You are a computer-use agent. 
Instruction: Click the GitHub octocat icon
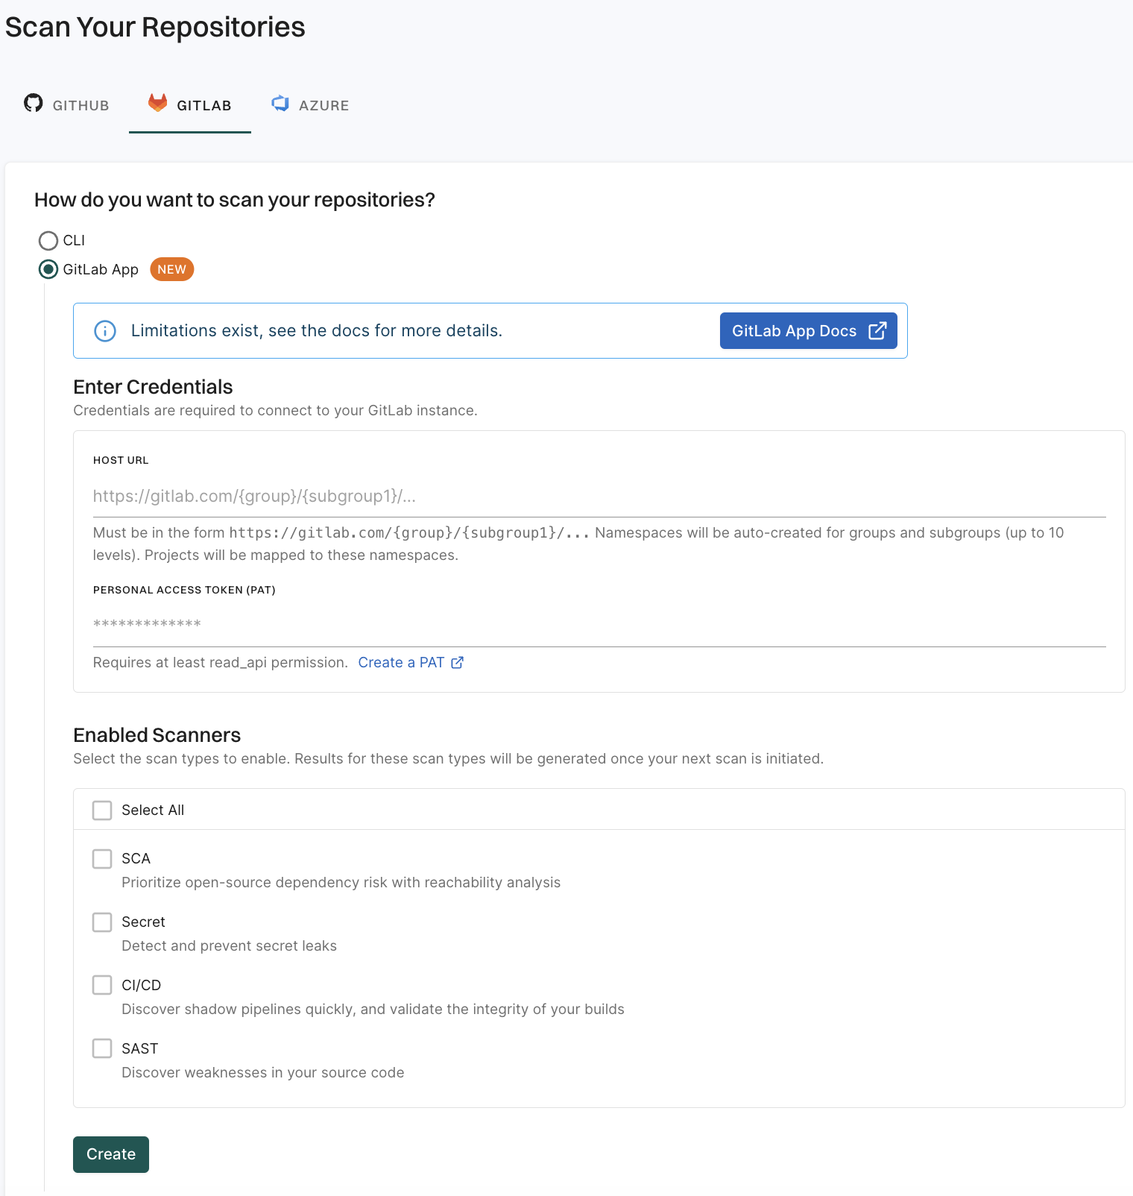[x=34, y=103]
